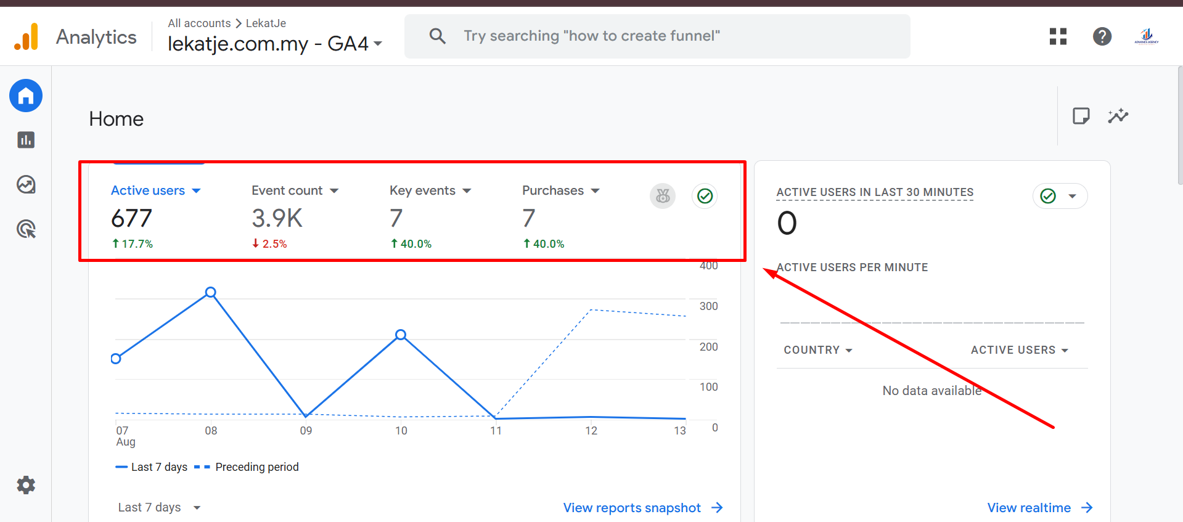This screenshot has width=1183, height=522.
Task: Click the customize card note icon
Action: click(x=1081, y=116)
